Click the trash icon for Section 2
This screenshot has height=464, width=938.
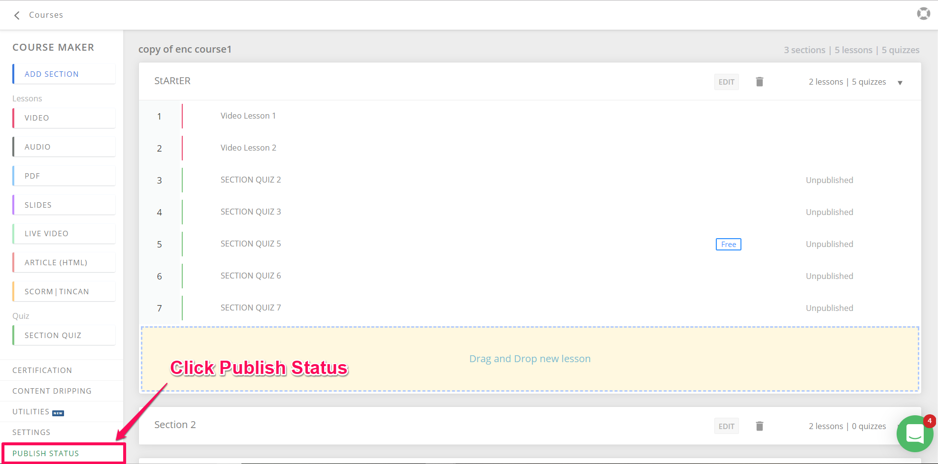coord(759,426)
